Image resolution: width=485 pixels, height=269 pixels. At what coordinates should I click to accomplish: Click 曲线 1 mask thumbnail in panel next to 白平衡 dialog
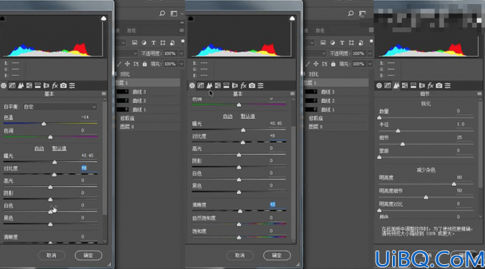coord(122,110)
